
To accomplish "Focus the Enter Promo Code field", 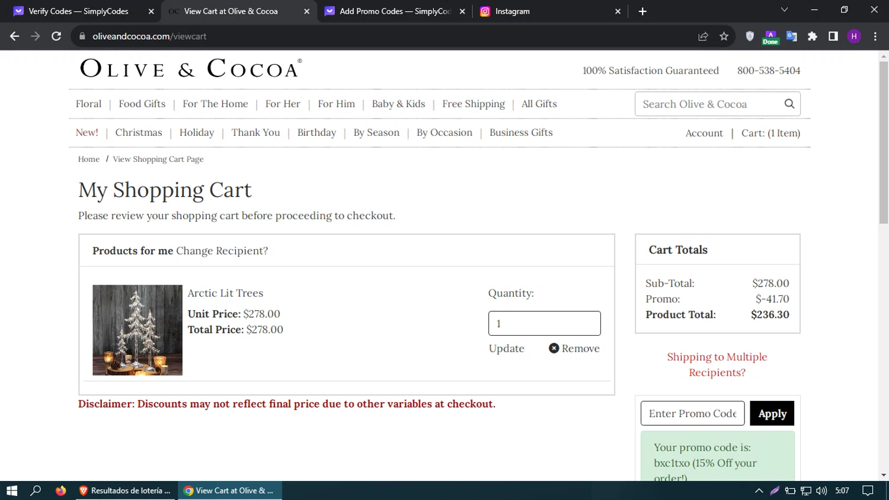I will 692,413.
